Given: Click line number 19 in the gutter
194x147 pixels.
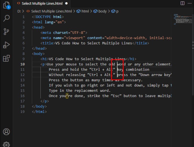Looking at the screenshot, I should click(22, 112).
